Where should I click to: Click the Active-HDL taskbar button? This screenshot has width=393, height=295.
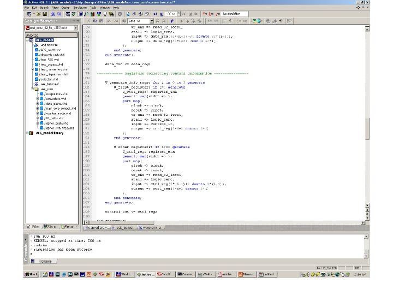[x=145, y=273]
